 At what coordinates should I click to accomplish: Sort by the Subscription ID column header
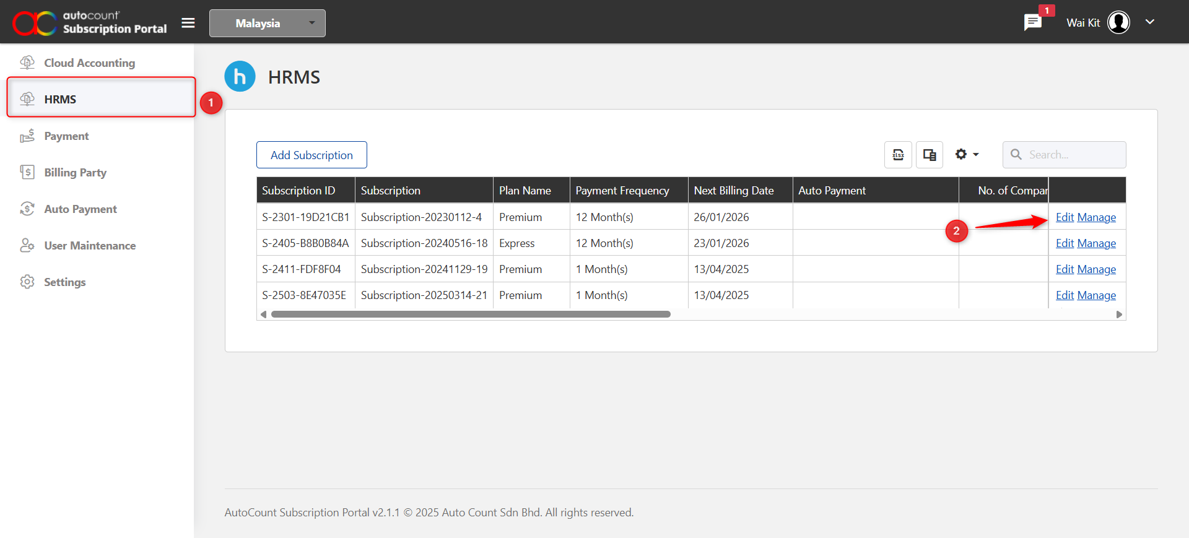click(306, 190)
